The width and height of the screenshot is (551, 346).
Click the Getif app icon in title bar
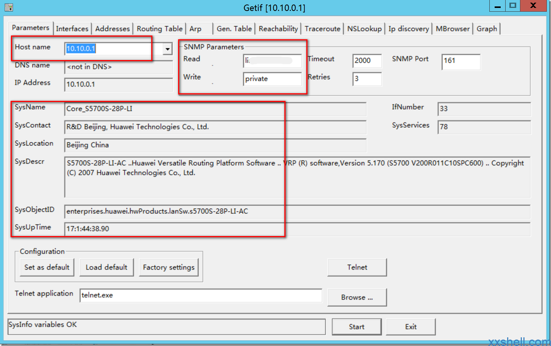(x=9, y=7)
